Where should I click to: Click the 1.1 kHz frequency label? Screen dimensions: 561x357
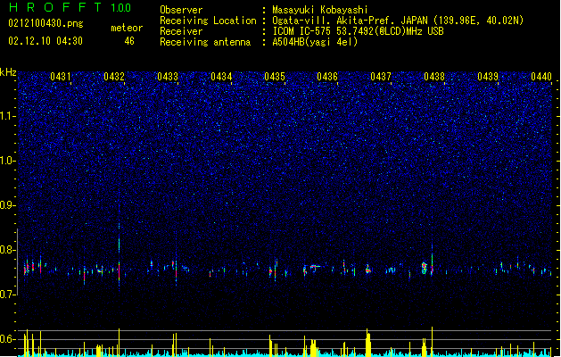point(8,116)
